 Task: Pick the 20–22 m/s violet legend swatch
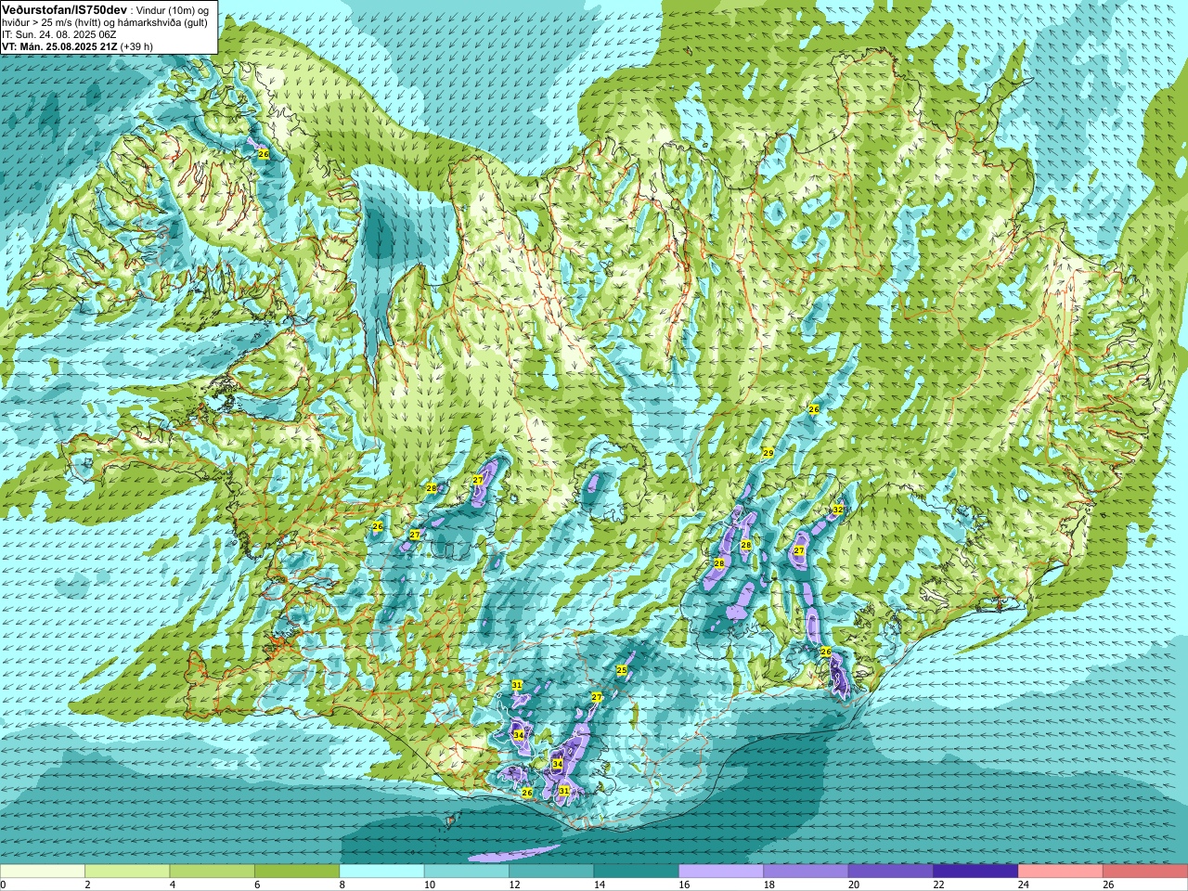891,872
